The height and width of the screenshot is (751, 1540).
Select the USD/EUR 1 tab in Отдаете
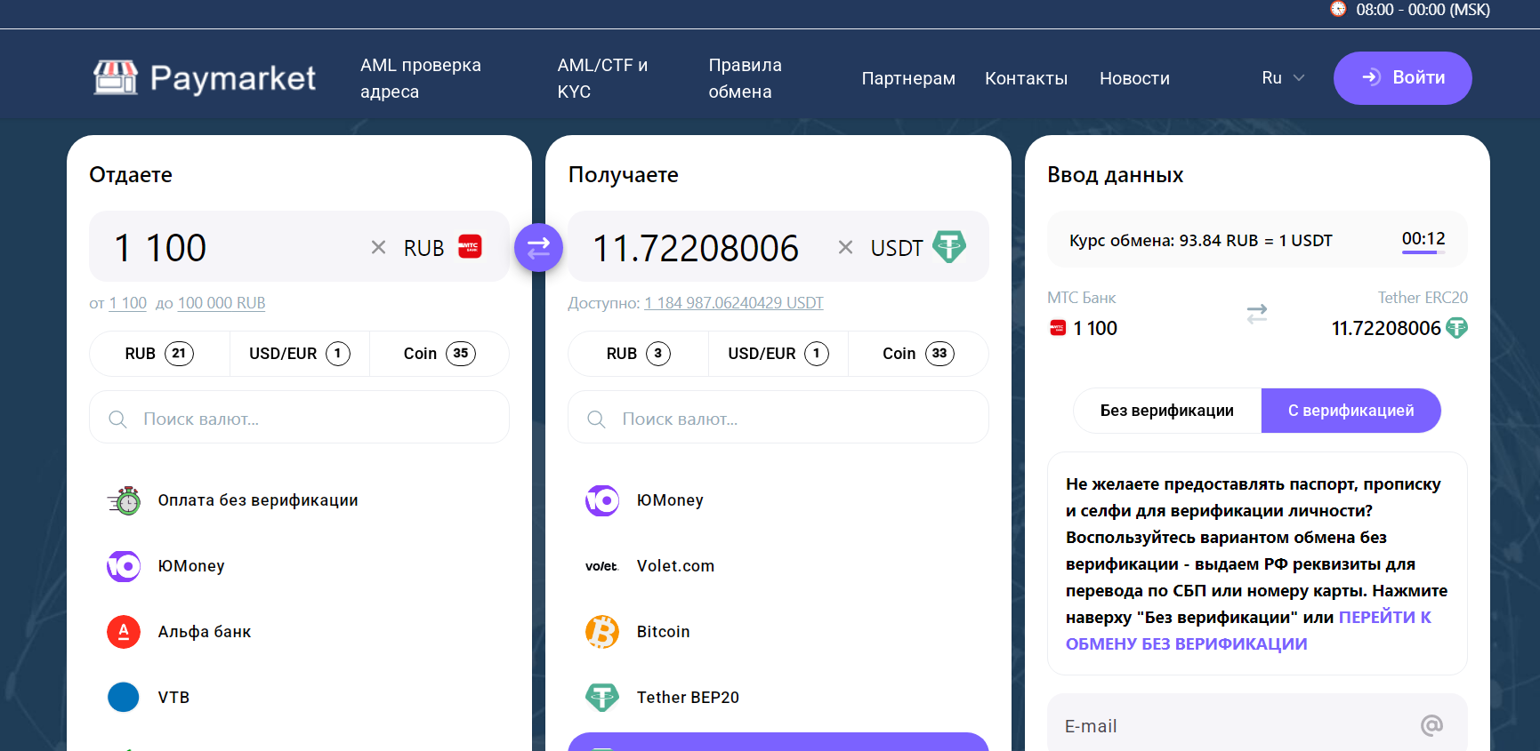tap(299, 354)
